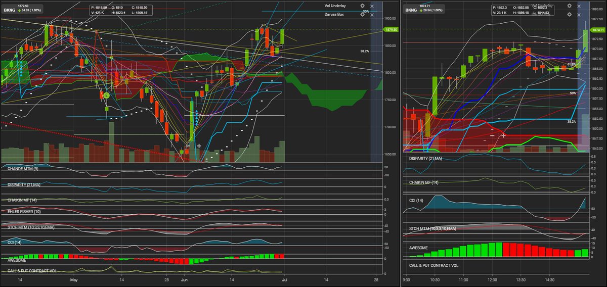
Task: Select STCH MTM (10,3,3,10,EMA) label in right chart
Action: click(x=433, y=229)
